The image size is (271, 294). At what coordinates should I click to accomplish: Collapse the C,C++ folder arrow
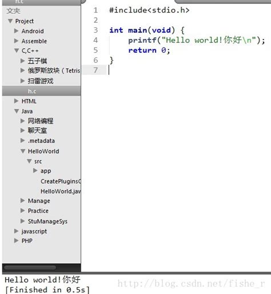17,51
